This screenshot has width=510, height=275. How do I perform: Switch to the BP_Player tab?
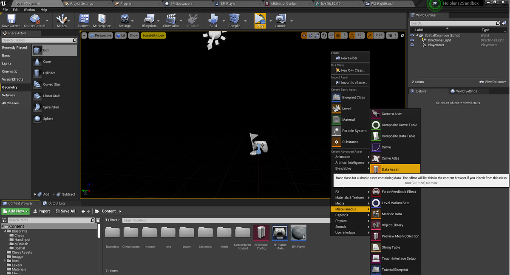[x=228, y=3]
